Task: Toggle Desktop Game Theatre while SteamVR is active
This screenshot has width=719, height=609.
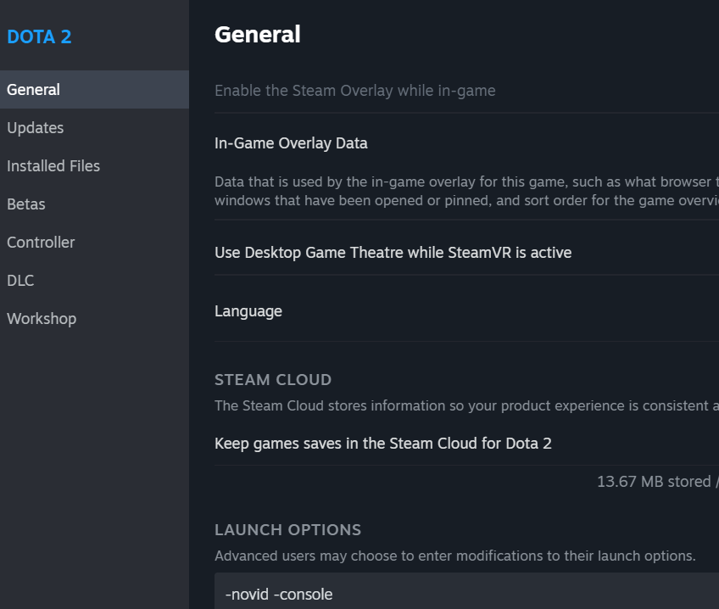Action: (392, 252)
